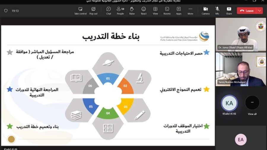Click the light blue star bullet
267x150 pixels.
coord(206,52)
